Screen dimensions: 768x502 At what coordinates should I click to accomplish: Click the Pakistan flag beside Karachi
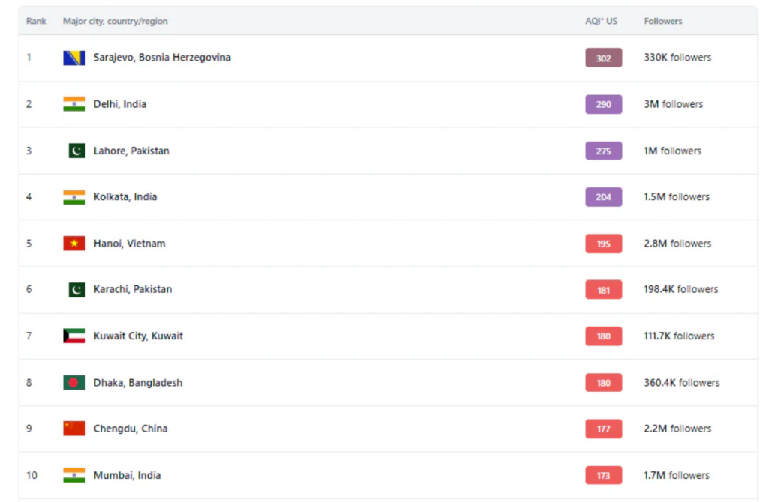[x=76, y=289]
